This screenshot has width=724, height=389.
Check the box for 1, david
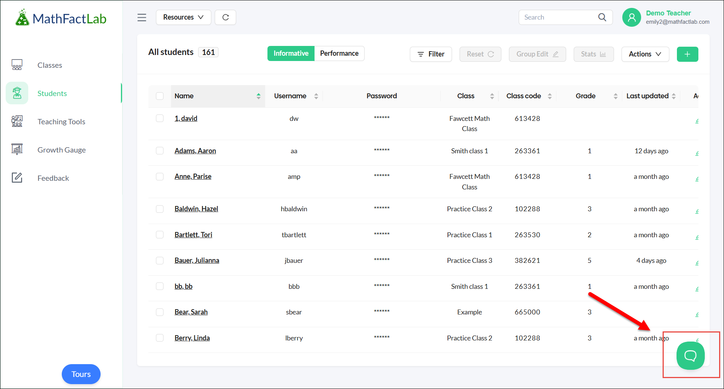pyautogui.click(x=160, y=118)
